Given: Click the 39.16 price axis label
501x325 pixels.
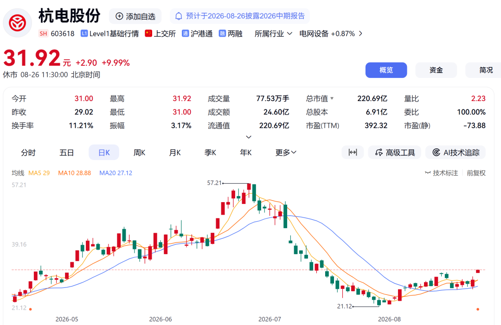Looking at the screenshot, I should pyautogui.click(x=19, y=244).
